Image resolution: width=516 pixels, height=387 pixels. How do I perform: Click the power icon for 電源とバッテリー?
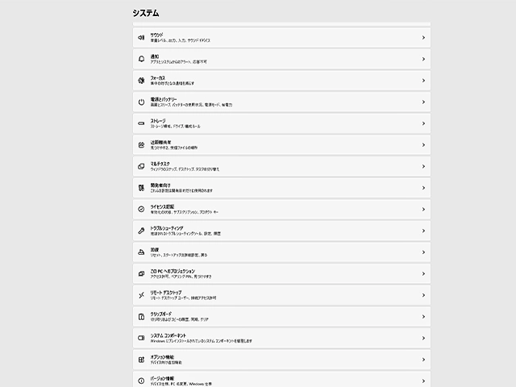coord(141,102)
